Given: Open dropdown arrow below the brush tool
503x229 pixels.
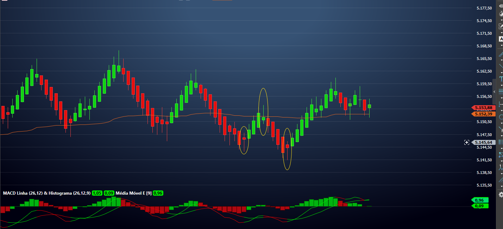Looking at the screenshot, I should coord(501,60).
